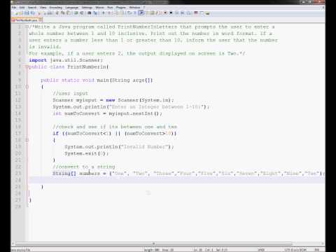Screen dimensions: 336x252
Task: Open Find with the binoculars icon
Action: tap(89, 13)
